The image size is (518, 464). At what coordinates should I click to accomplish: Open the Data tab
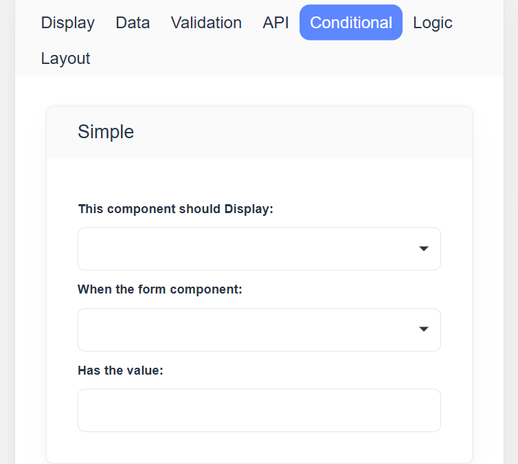pos(133,23)
